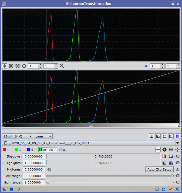
Task: Click the four-way arrow diamond icon
Action: point(24,66)
